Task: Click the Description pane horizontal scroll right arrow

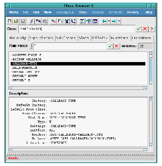Action: click(146, 150)
